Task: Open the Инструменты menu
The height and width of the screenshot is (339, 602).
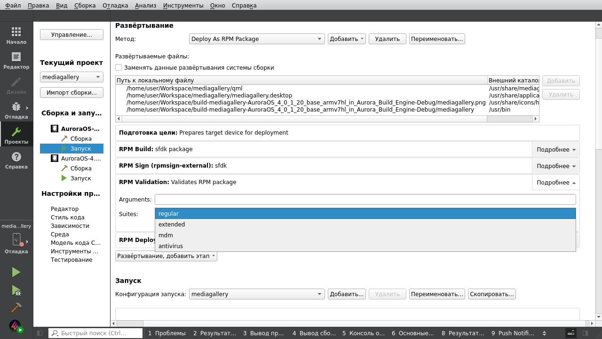Action: [183, 5]
